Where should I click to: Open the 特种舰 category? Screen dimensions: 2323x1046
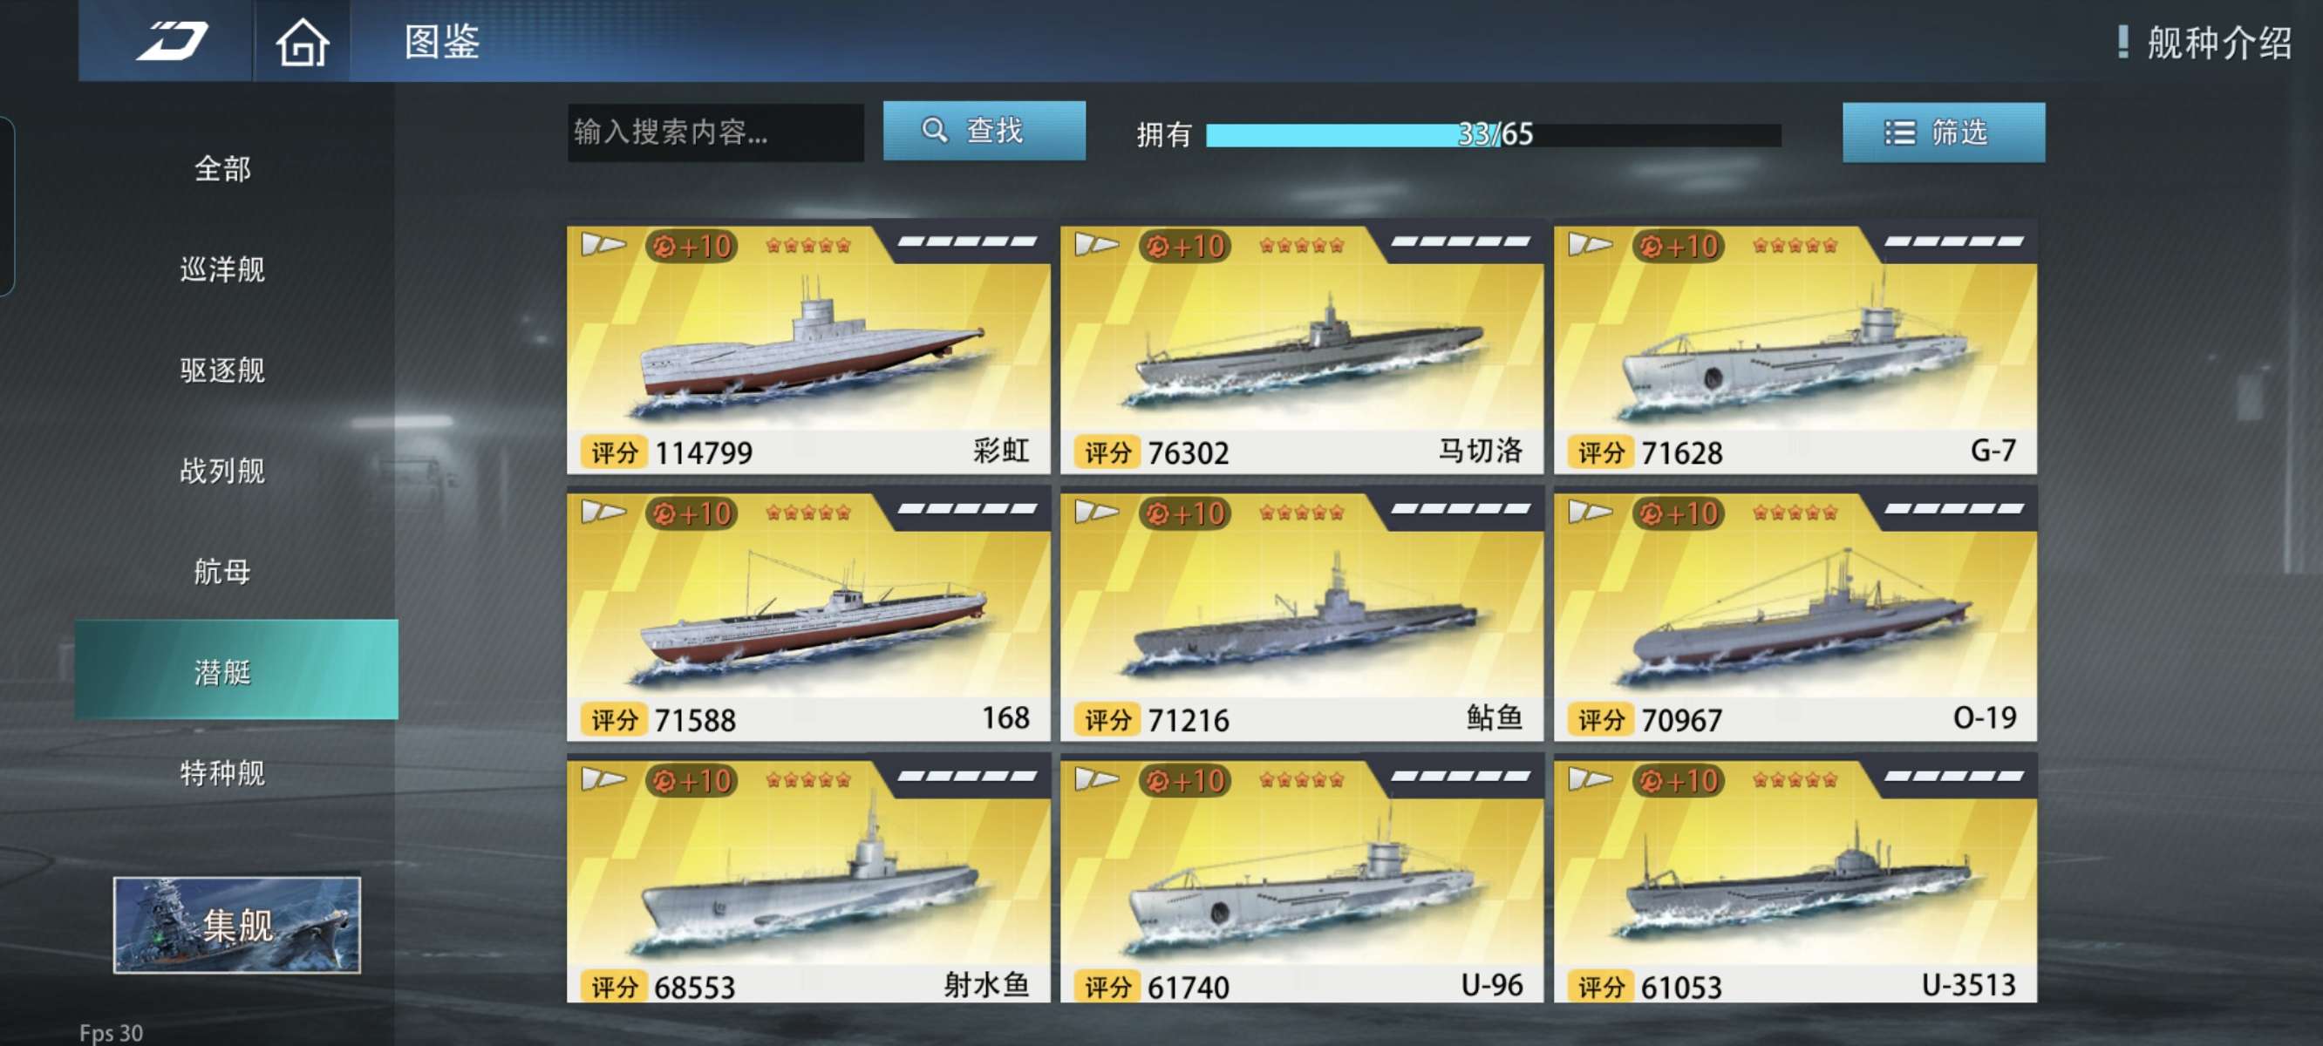click(222, 773)
